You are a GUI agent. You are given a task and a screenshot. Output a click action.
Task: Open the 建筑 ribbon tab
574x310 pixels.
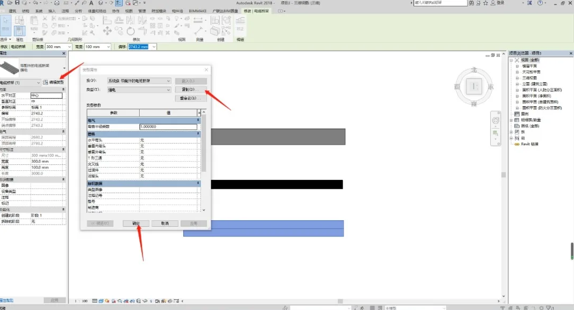(12, 11)
